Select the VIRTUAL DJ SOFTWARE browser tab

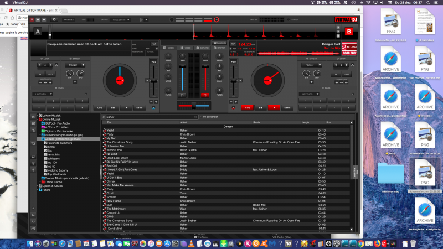coord(33,11)
